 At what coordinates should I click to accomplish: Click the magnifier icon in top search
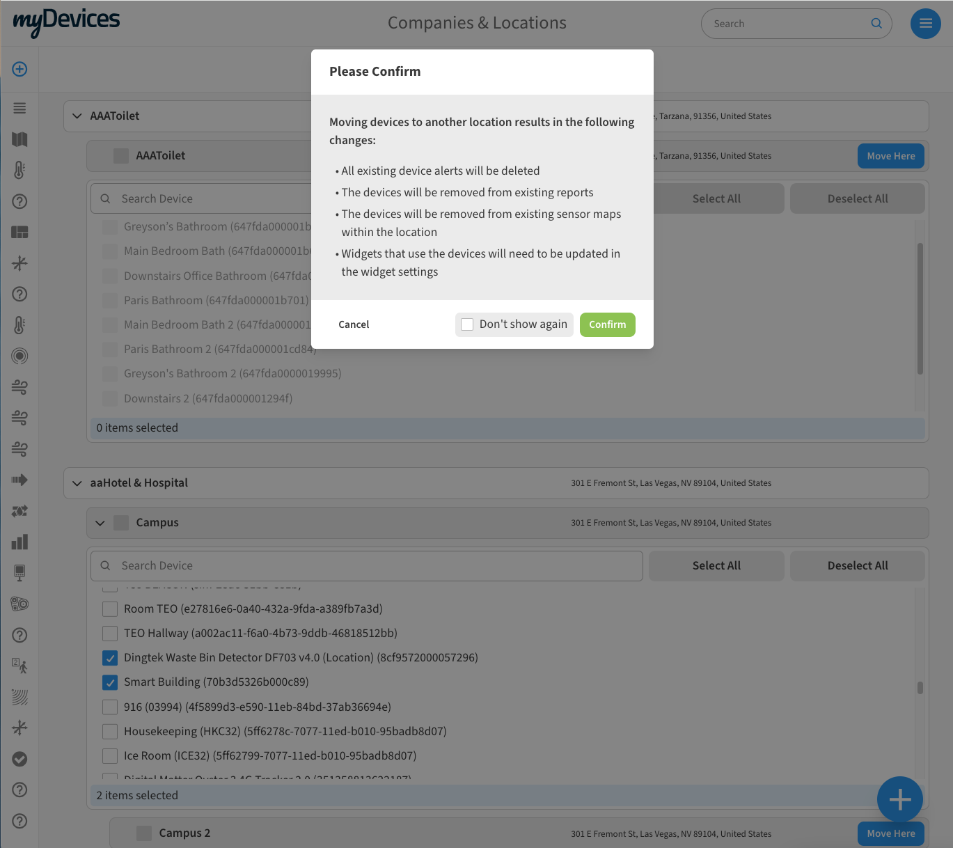[876, 24]
